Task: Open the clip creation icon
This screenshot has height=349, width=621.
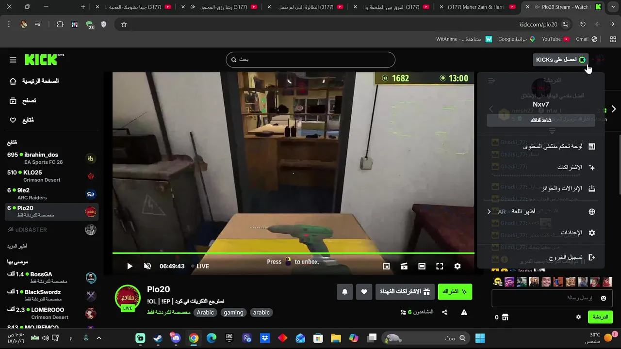Action: [x=404, y=266]
